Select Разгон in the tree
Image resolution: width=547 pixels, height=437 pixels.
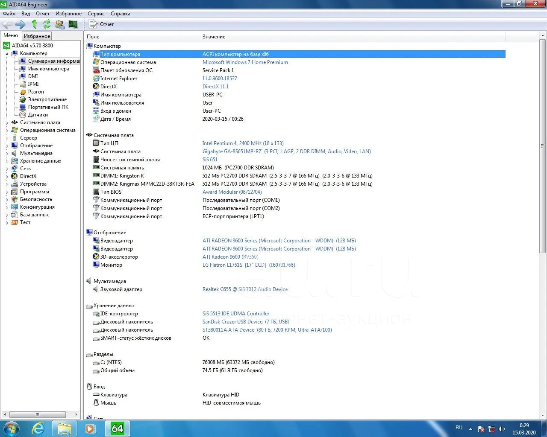36,92
